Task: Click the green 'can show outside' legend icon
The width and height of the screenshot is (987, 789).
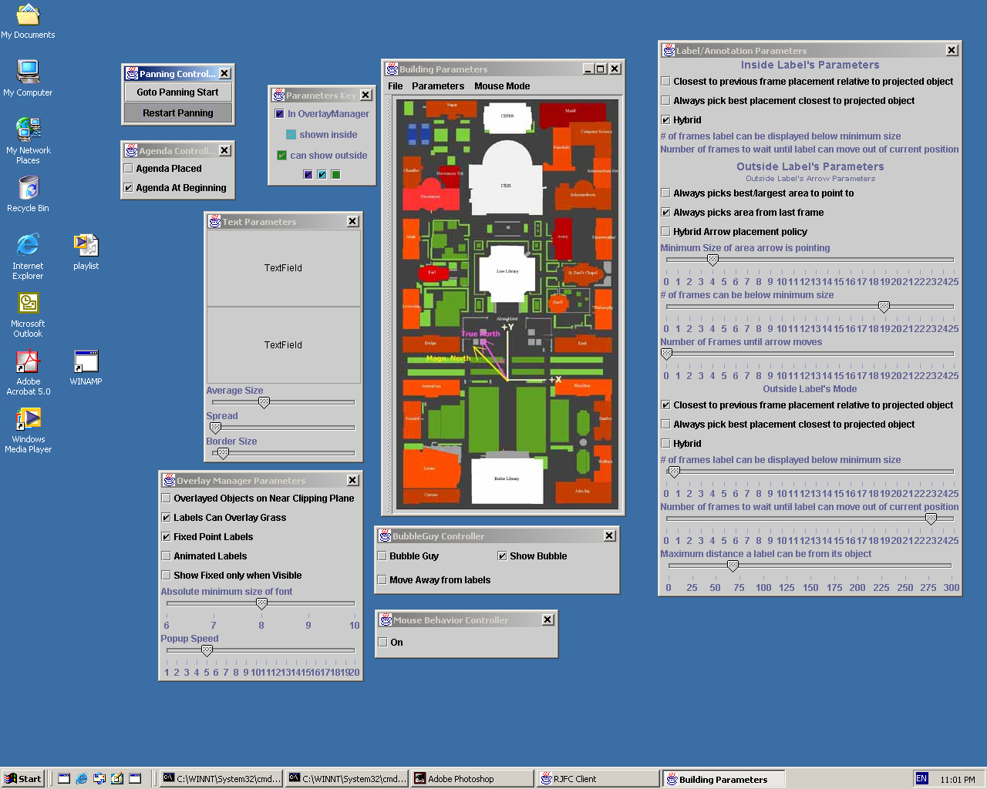Action: [284, 155]
